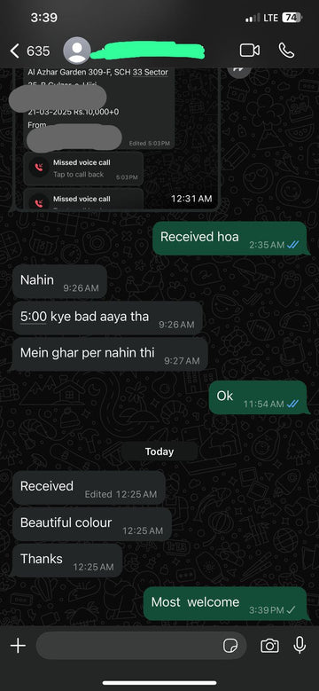319x691 pixels.
Task: Select the 'Received hoa' sent message
Action: tap(230, 239)
